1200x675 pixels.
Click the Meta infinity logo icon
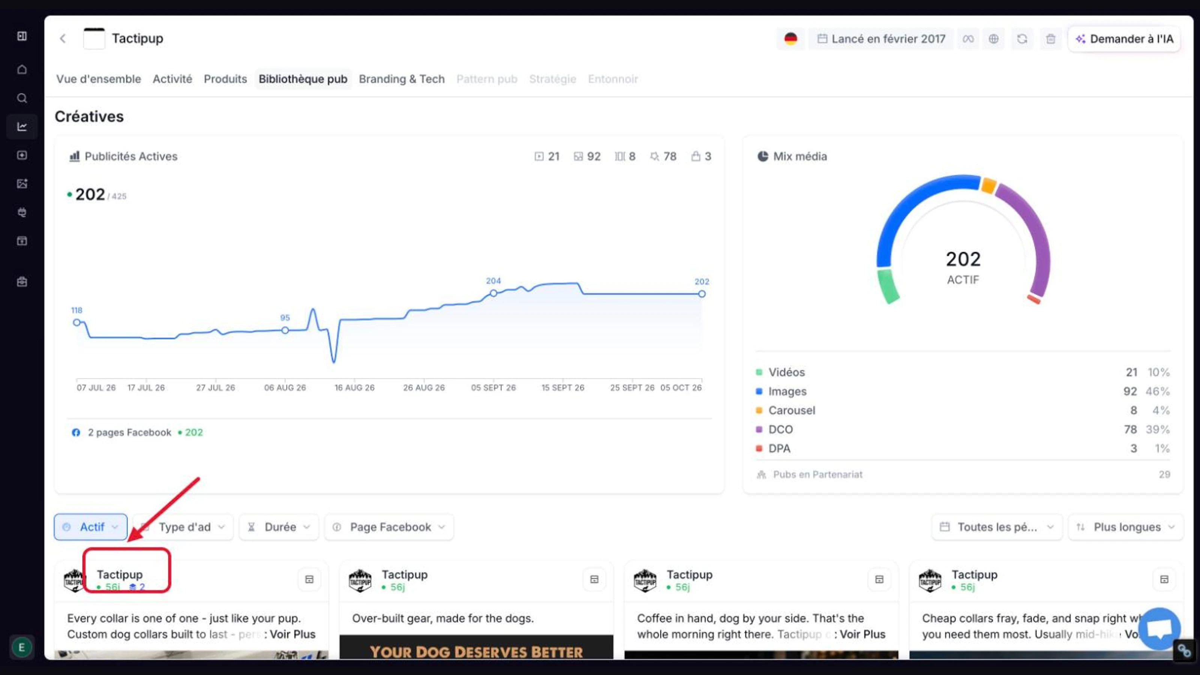click(x=968, y=39)
